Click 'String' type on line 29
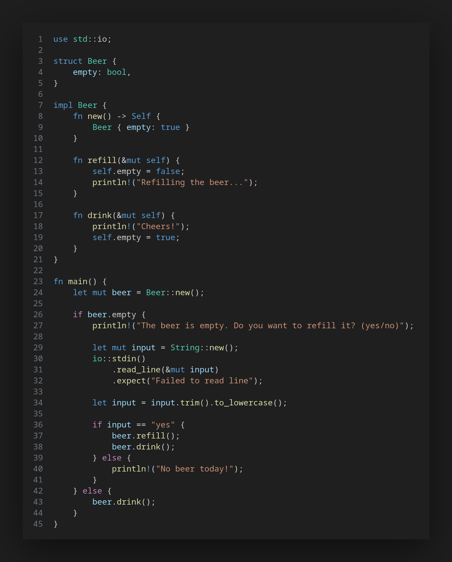The image size is (452, 562). [185, 348]
